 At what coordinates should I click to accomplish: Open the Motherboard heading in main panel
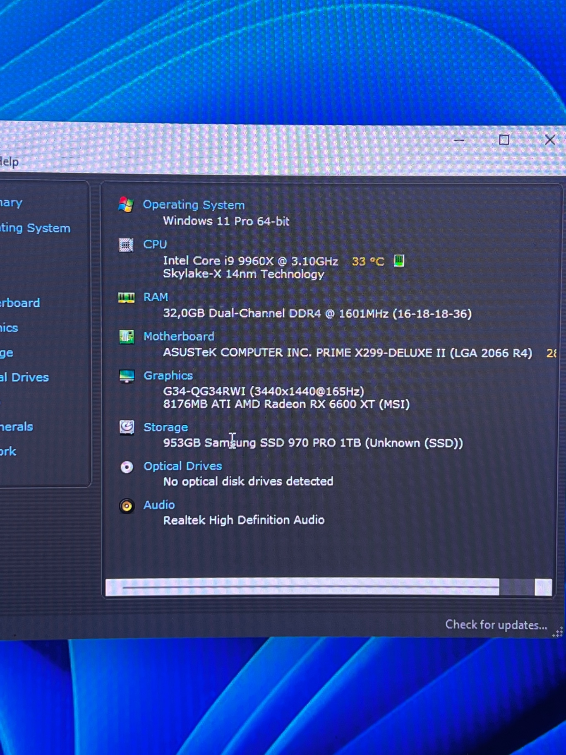tap(179, 336)
